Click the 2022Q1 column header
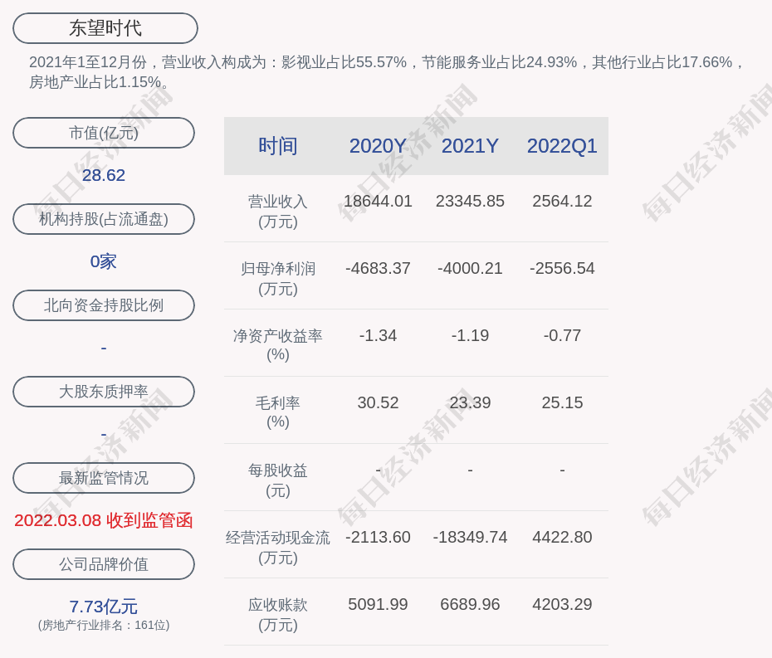This screenshot has height=658, width=772. click(x=562, y=146)
